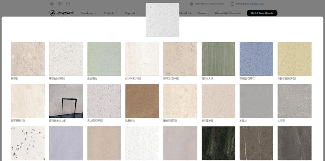Select the dark green veined marble swatch
325x161 pixels.
coord(218,143)
